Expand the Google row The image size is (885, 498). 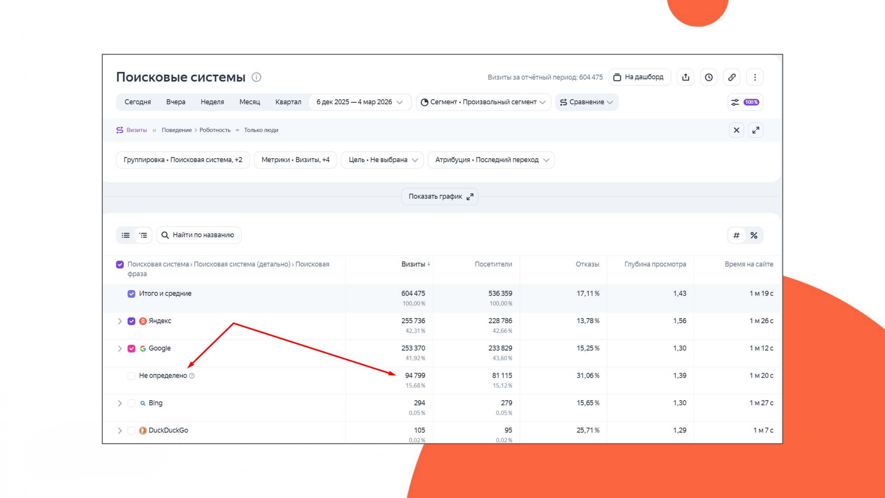[119, 348]
